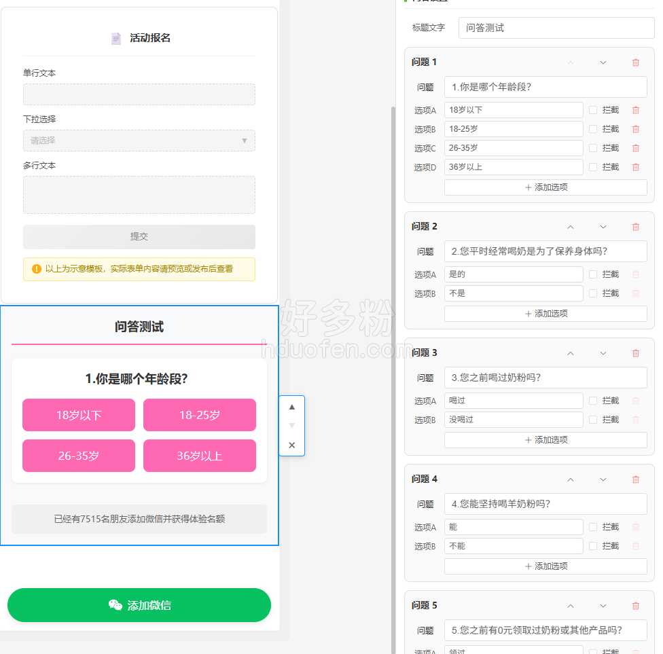Remove selected block with the X icon
The width and height of the screenshot is (663, 654).
click(x=292, y=446)
